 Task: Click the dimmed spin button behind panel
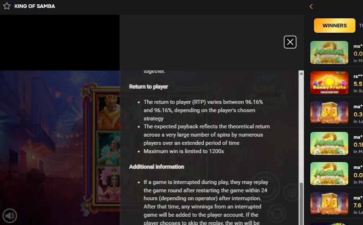(266, 187)
